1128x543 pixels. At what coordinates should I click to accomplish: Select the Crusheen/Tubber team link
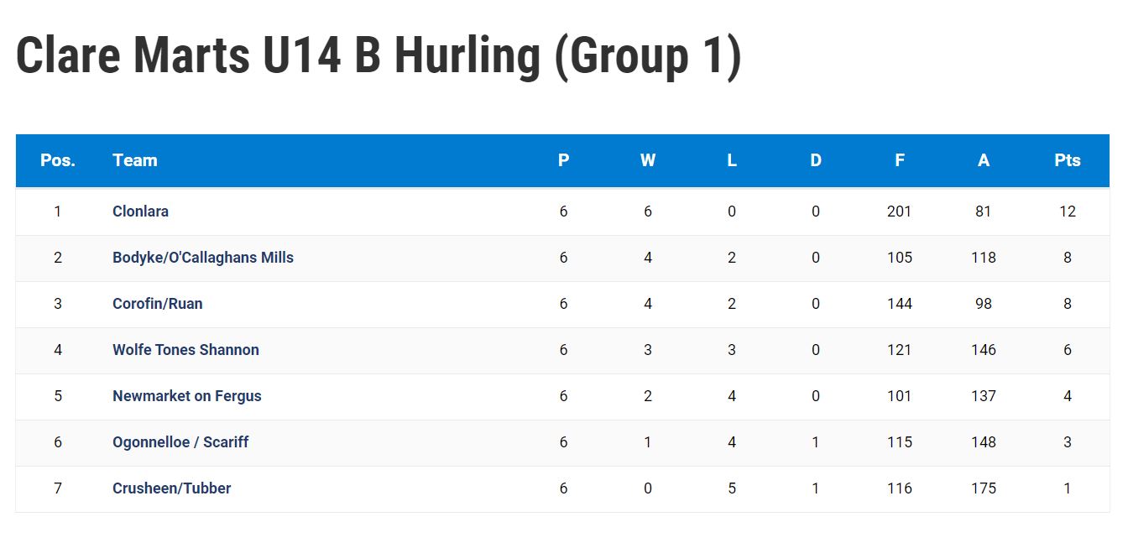pos(172,488)
